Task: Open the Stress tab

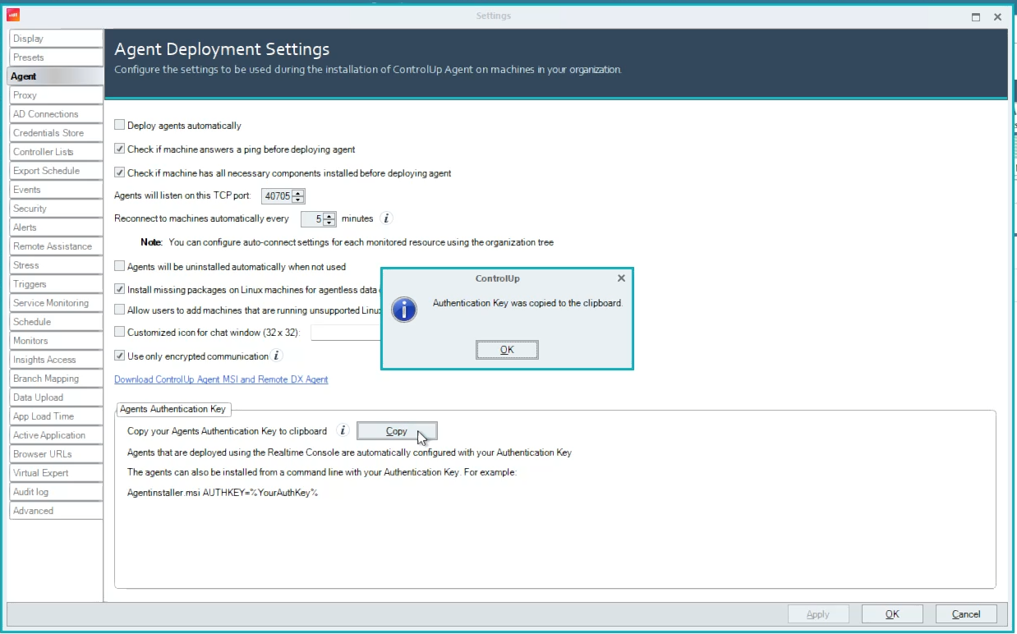Action: click(x=55, y=265)
